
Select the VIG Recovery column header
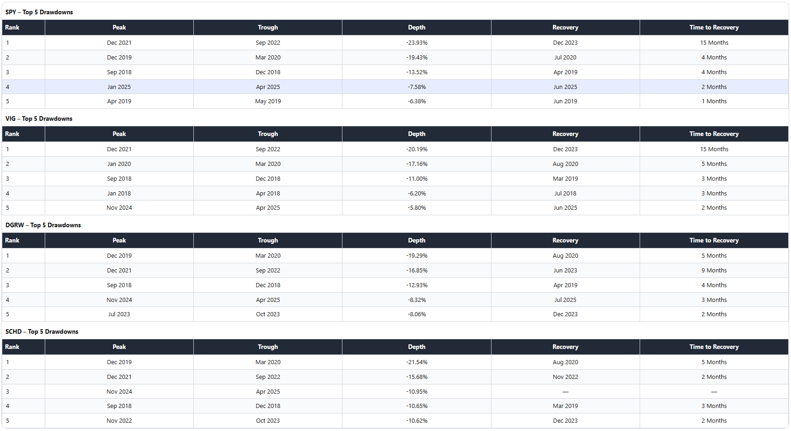click(565, 134)
